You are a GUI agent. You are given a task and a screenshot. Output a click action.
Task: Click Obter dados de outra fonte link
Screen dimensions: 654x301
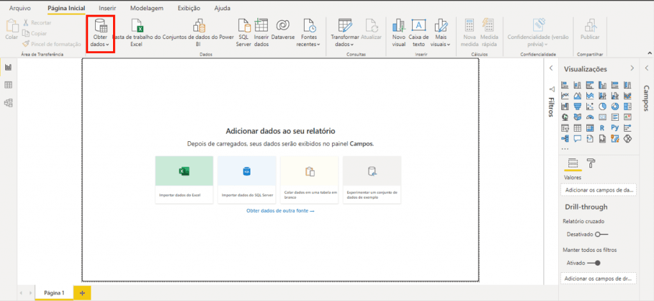(280, 210)
